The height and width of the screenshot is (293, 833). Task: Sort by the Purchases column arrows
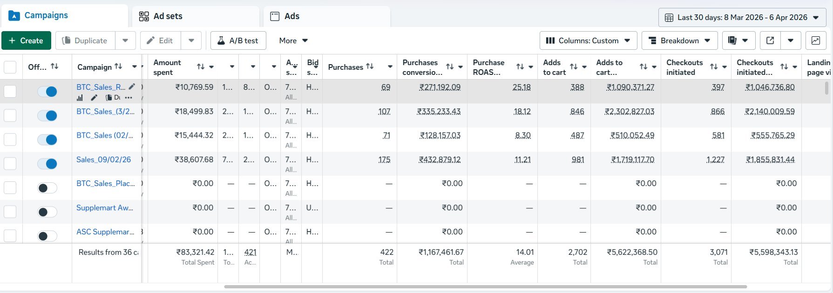pos(370,67)
